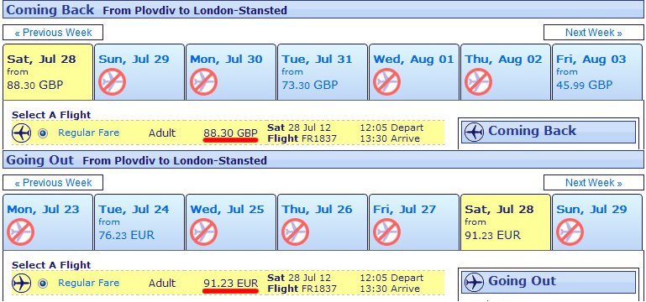Click the plane icon in the Going Out summary box
This screenshot has height=302, width=646.
pyautogui.click(x=474, y=282)
